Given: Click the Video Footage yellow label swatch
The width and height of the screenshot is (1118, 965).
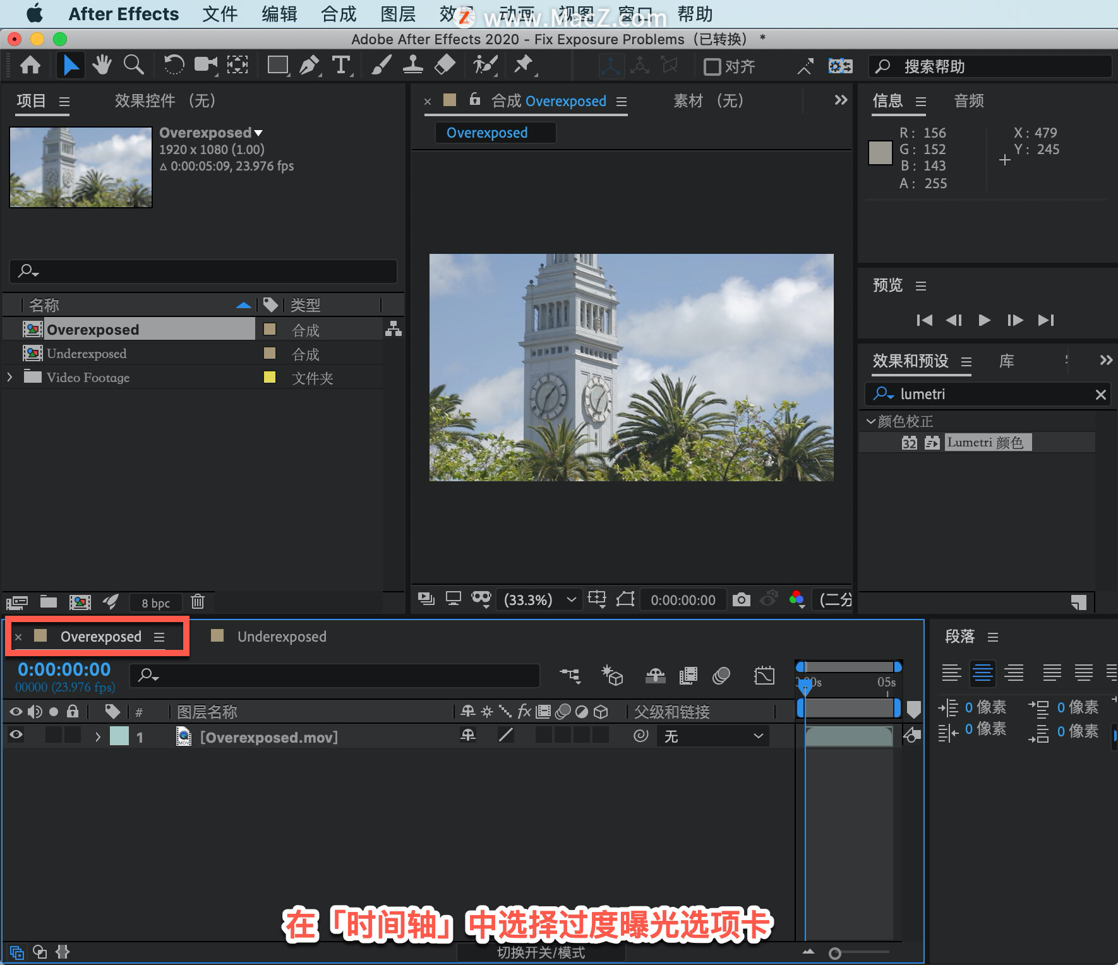Looking at the screenshot, I should coord(270,377).
